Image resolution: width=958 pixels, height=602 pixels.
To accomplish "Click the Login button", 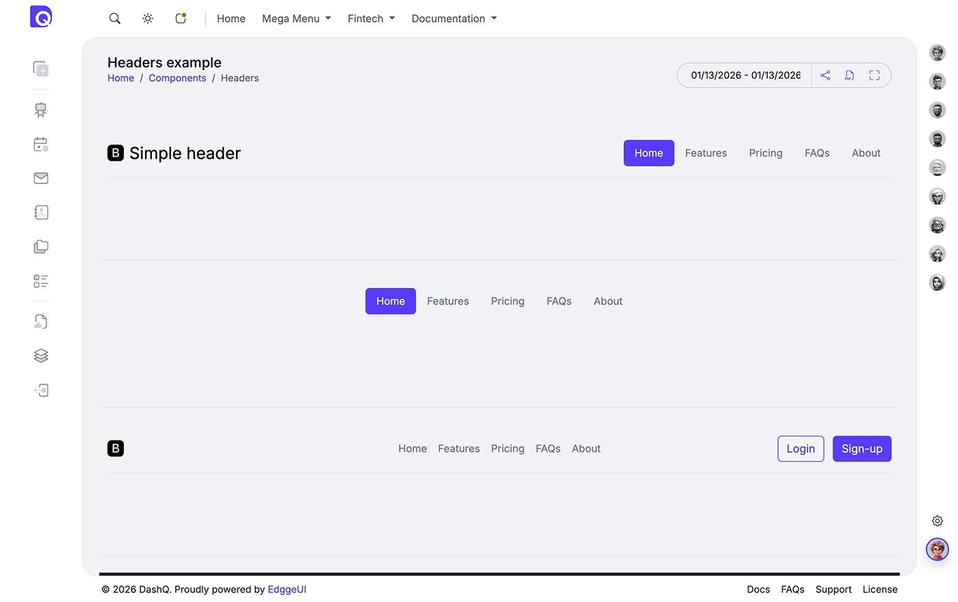I will (801, 449).
